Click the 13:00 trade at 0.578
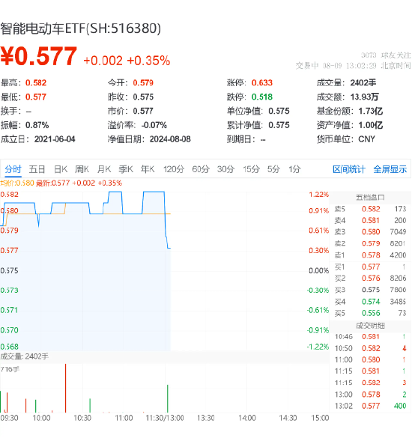 pos(370,395)
